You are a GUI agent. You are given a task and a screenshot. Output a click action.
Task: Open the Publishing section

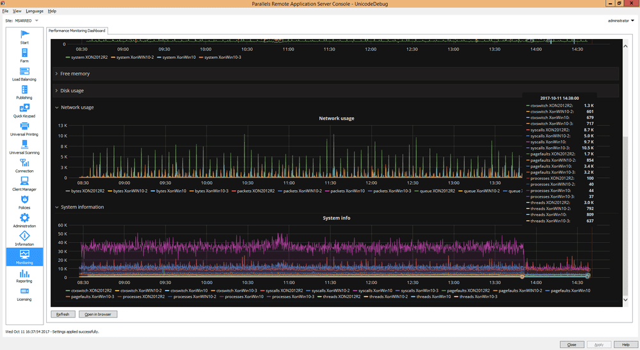24,91
